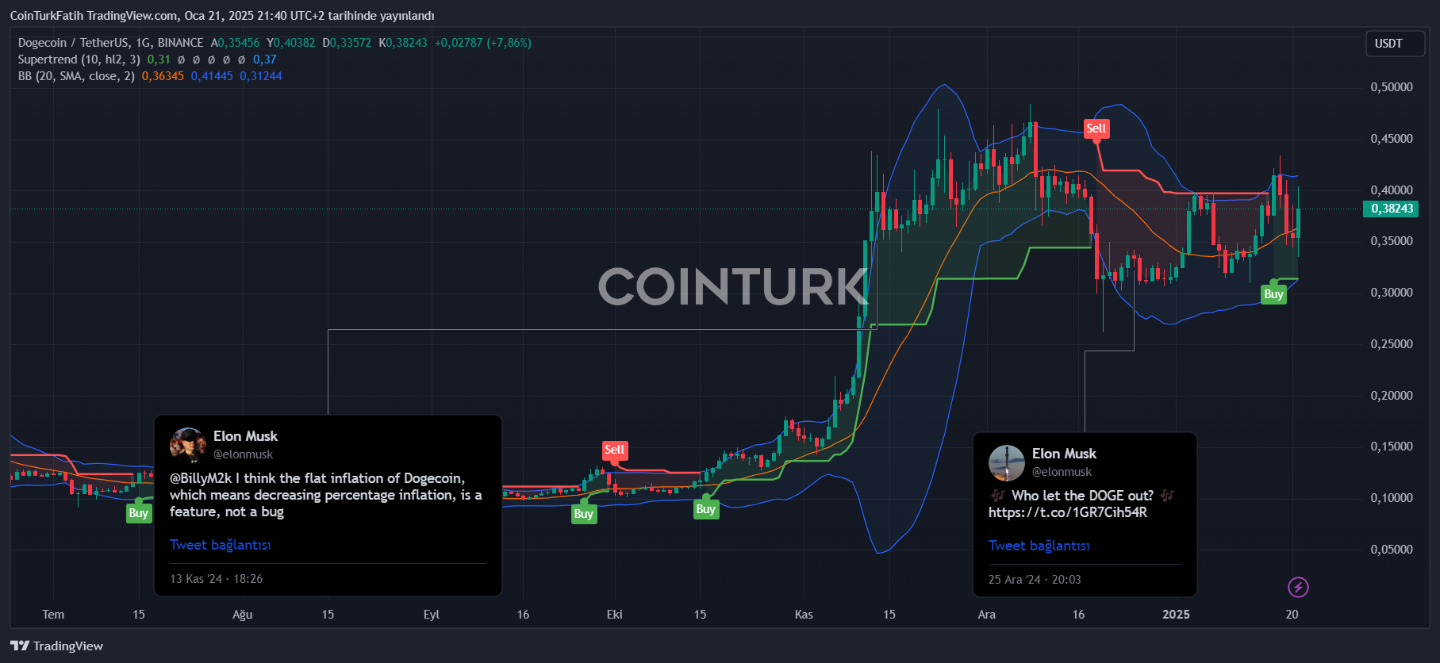
Task: Click the 0,36345 Bollinger basis value
Action: pyautogui.click(x=163, y=76)
